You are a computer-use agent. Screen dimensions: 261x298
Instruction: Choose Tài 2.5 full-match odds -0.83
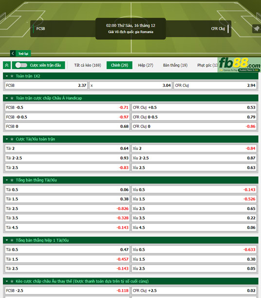coord(67,168)
